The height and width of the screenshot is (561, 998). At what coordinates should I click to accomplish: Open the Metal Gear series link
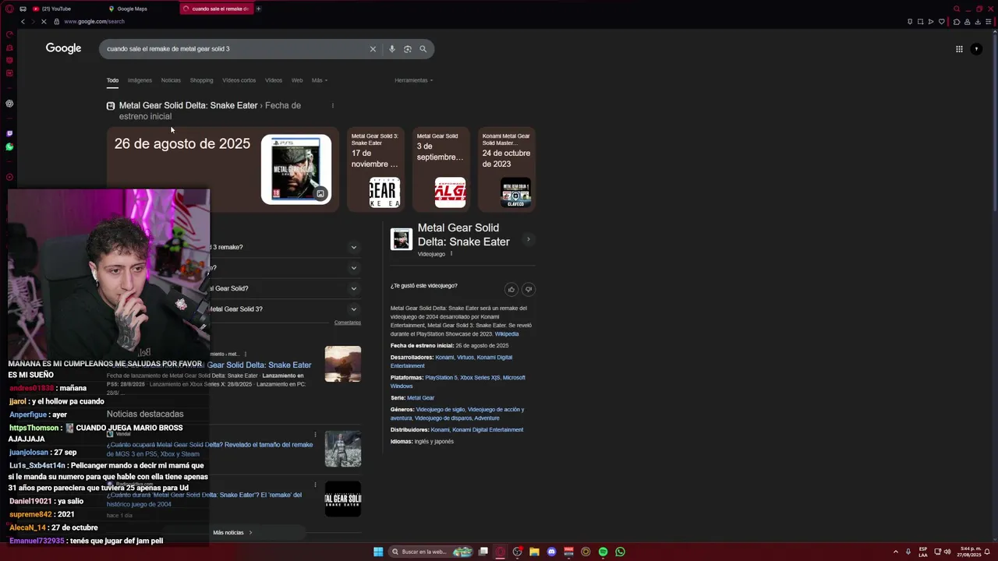point(420,397)
